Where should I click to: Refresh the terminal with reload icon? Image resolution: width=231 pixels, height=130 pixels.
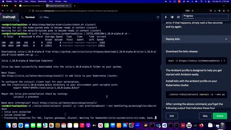pyautogui.click(x=158, y=17)
